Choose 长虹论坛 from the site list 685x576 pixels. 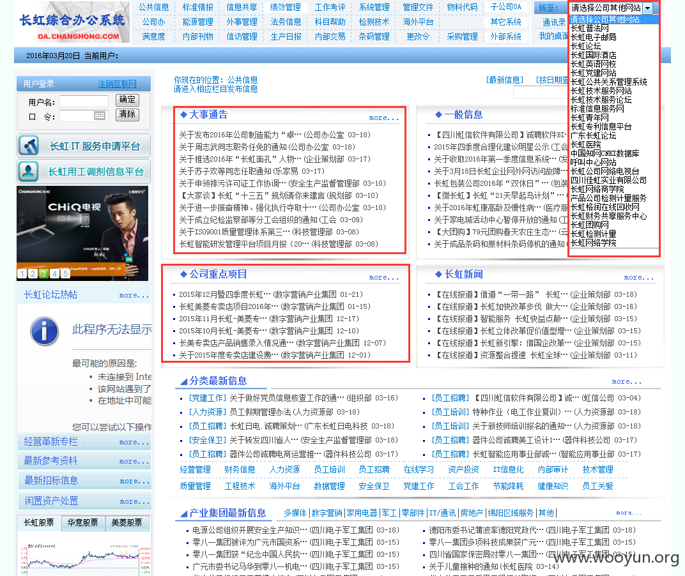585,46
